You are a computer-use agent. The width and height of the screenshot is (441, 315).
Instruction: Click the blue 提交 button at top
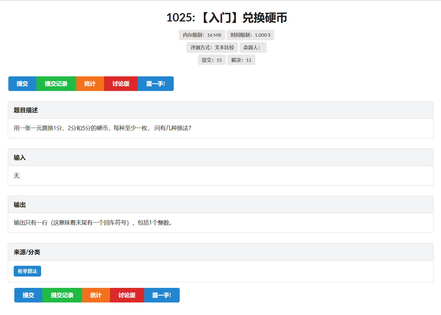(22, 84)
